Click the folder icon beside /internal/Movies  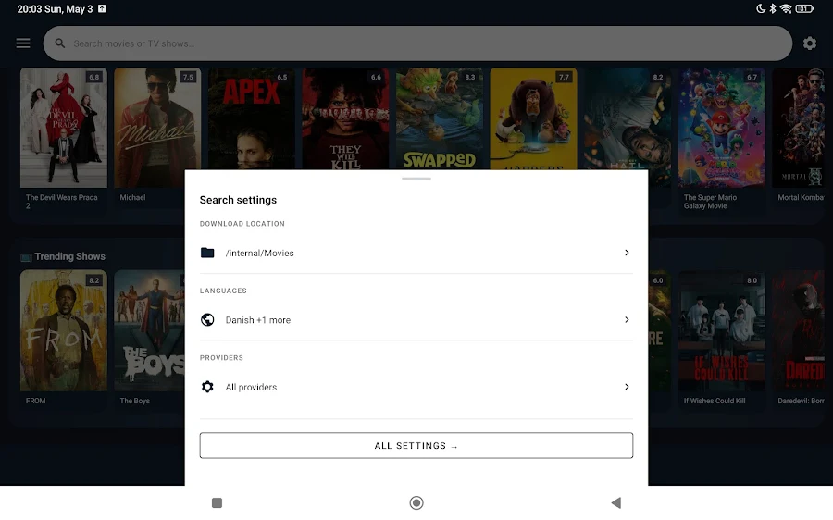point(207,253)
